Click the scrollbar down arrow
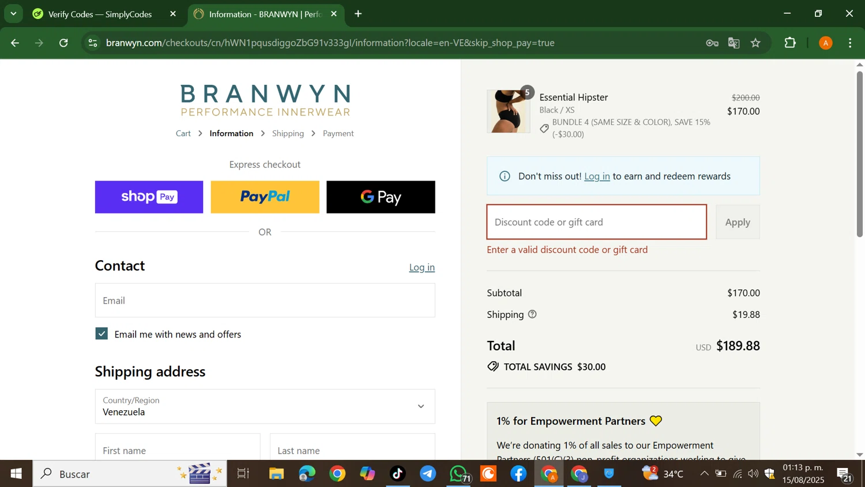The width and height of the screenshot is (865, 487). (860, 455)
